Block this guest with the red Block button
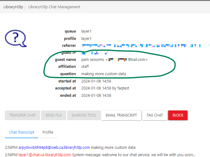Screen dimensions: 210x157 (x=178, y=115)
